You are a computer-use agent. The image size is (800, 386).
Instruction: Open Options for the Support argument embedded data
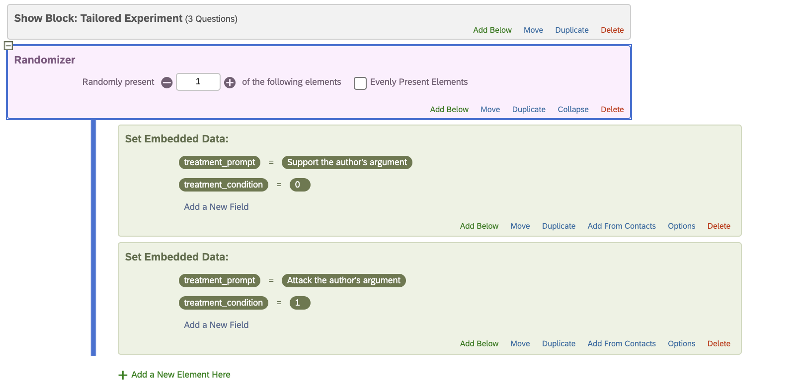point(681,226)
